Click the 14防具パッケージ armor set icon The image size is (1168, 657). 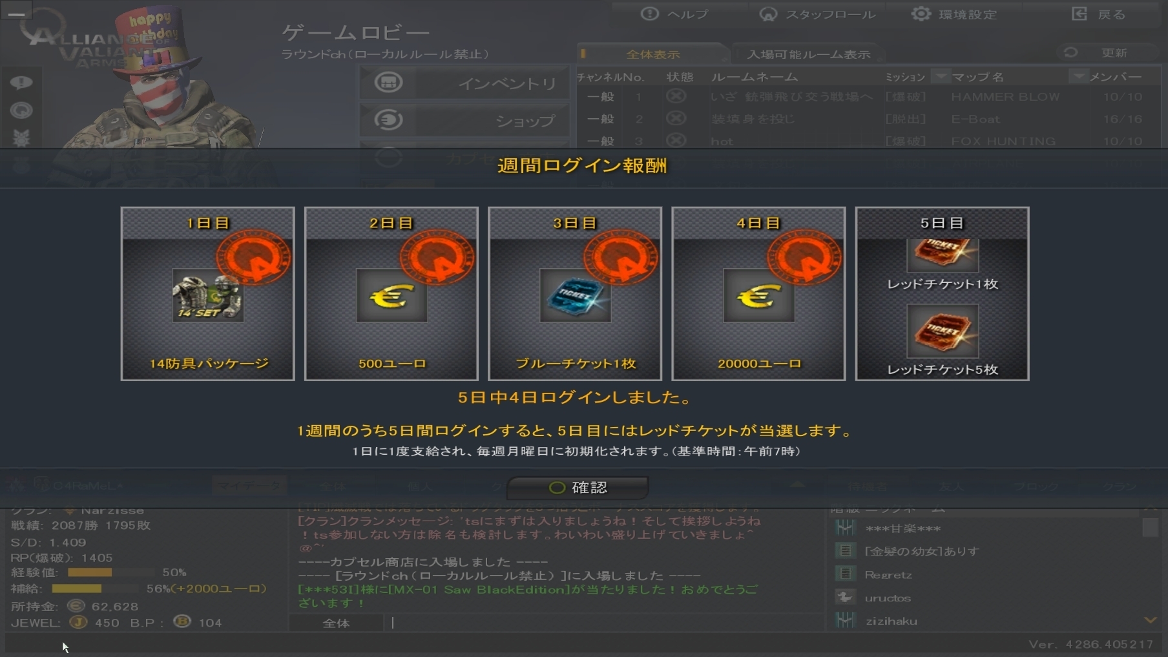click(207, 296)
